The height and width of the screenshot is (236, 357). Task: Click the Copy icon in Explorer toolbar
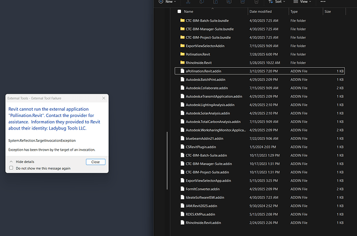(202, 2)
